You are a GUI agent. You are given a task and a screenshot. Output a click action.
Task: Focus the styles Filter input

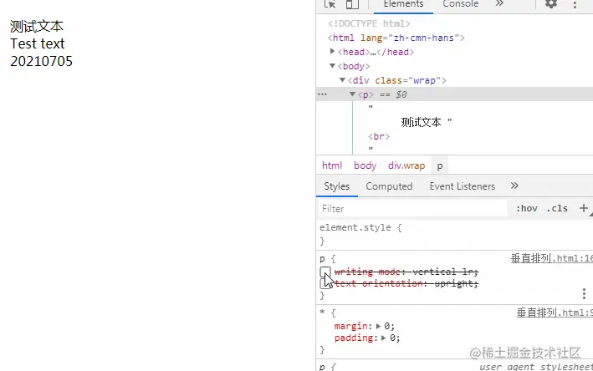pyautogui.click(x=412, y=209)
